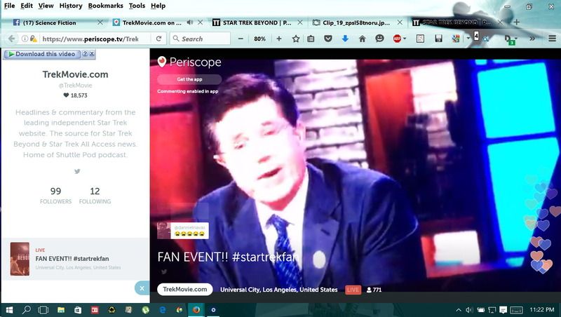Viewport: 561px width, 317px height.
Task: Click the Firefox taskbar icon
Action: (196, 310)
